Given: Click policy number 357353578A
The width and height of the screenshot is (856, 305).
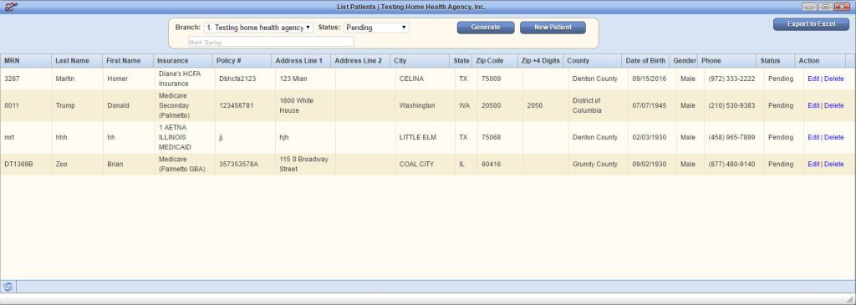Looking at the screenshot, I should tap(238, 165).
